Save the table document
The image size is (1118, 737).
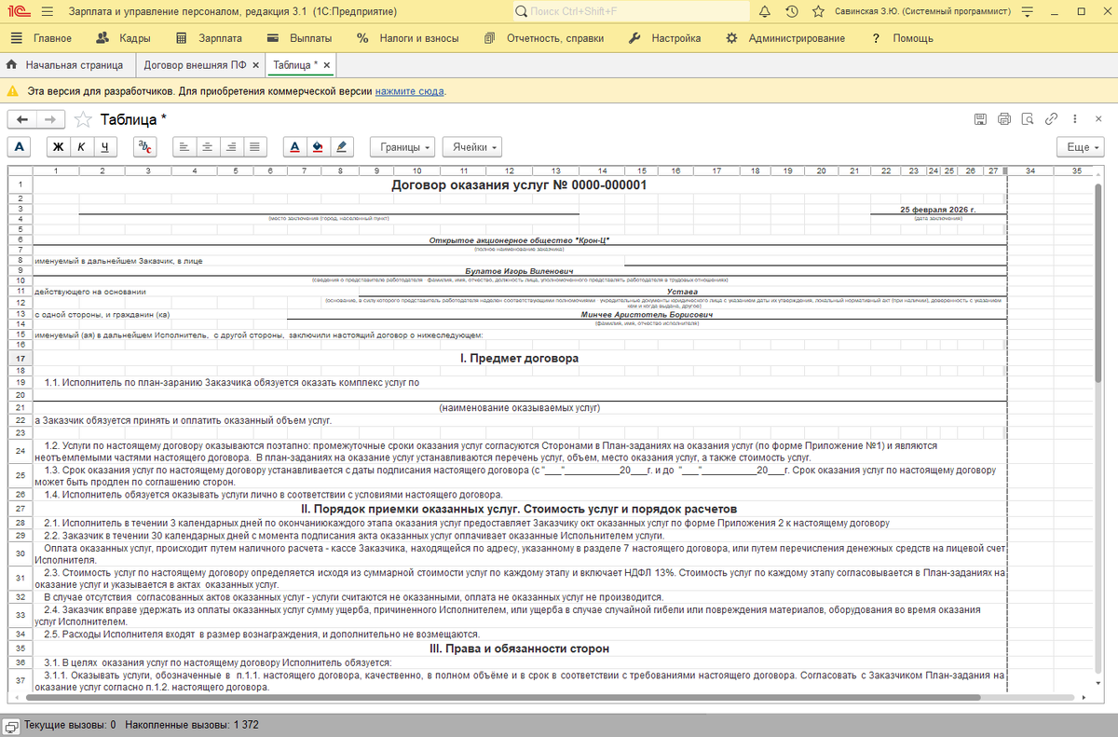coord(980,119)
